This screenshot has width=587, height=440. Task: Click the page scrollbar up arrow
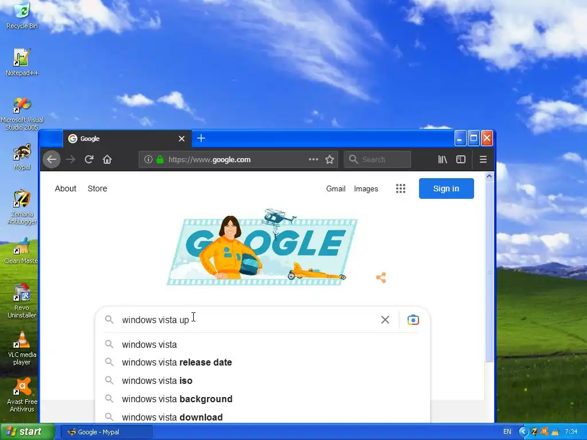(x=489, y=176)
